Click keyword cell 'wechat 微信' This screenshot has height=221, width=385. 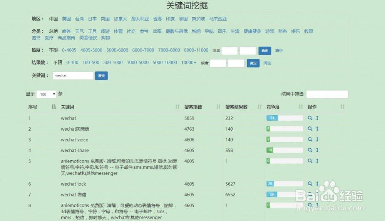[74, 194]
